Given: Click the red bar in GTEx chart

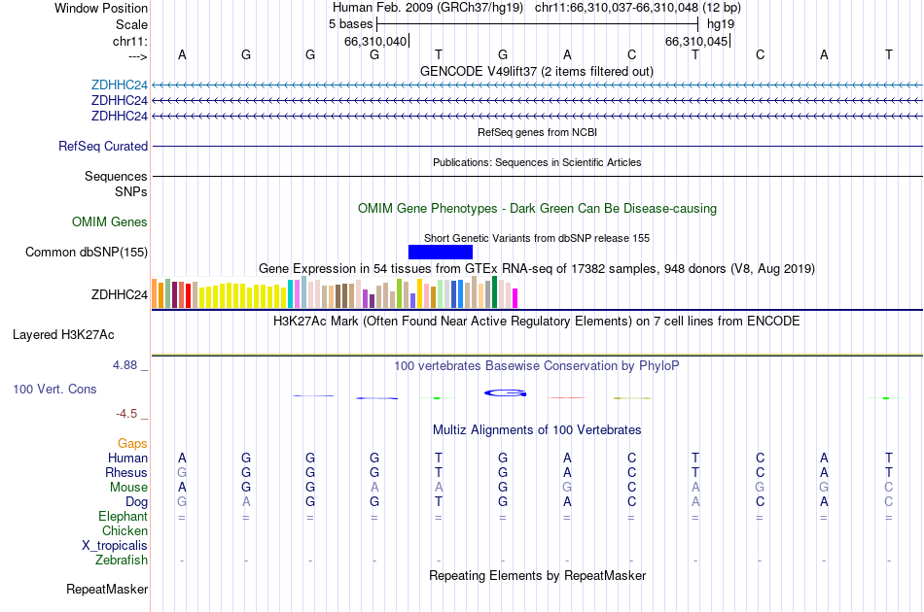Looking at the screenshot, I should (188, 296).
